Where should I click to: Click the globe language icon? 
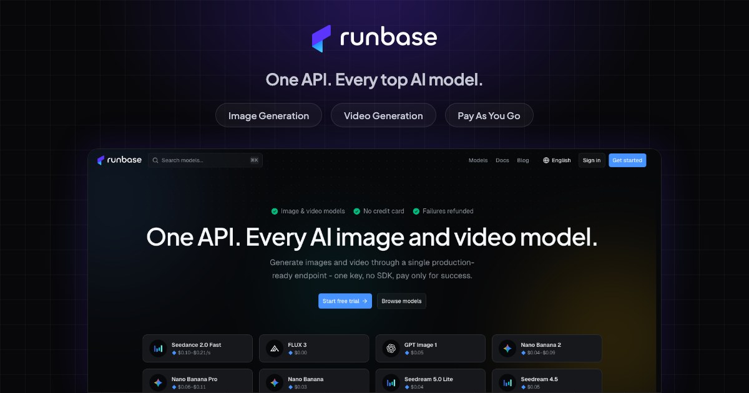[x=546, y=160]
